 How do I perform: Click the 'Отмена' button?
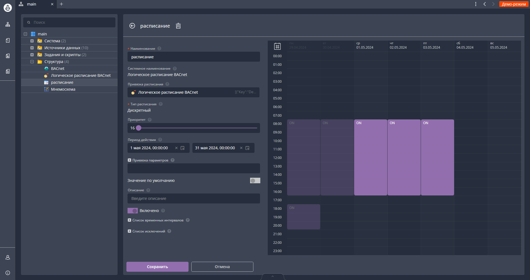222,267
